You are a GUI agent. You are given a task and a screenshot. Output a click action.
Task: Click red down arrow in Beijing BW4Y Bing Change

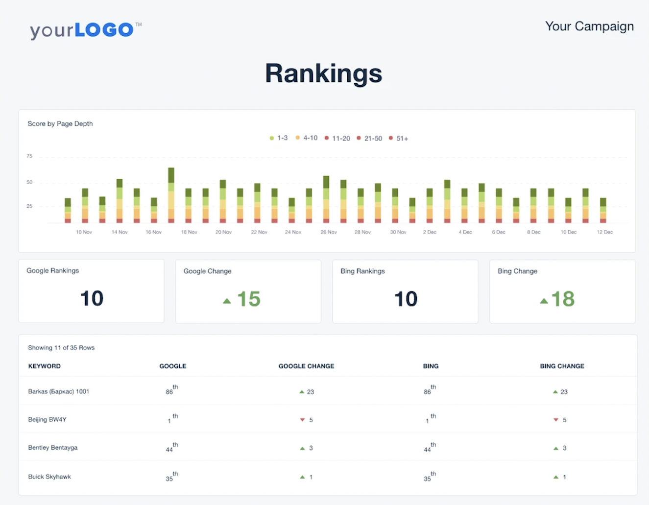pyautogui.click(x=555, y=420)
